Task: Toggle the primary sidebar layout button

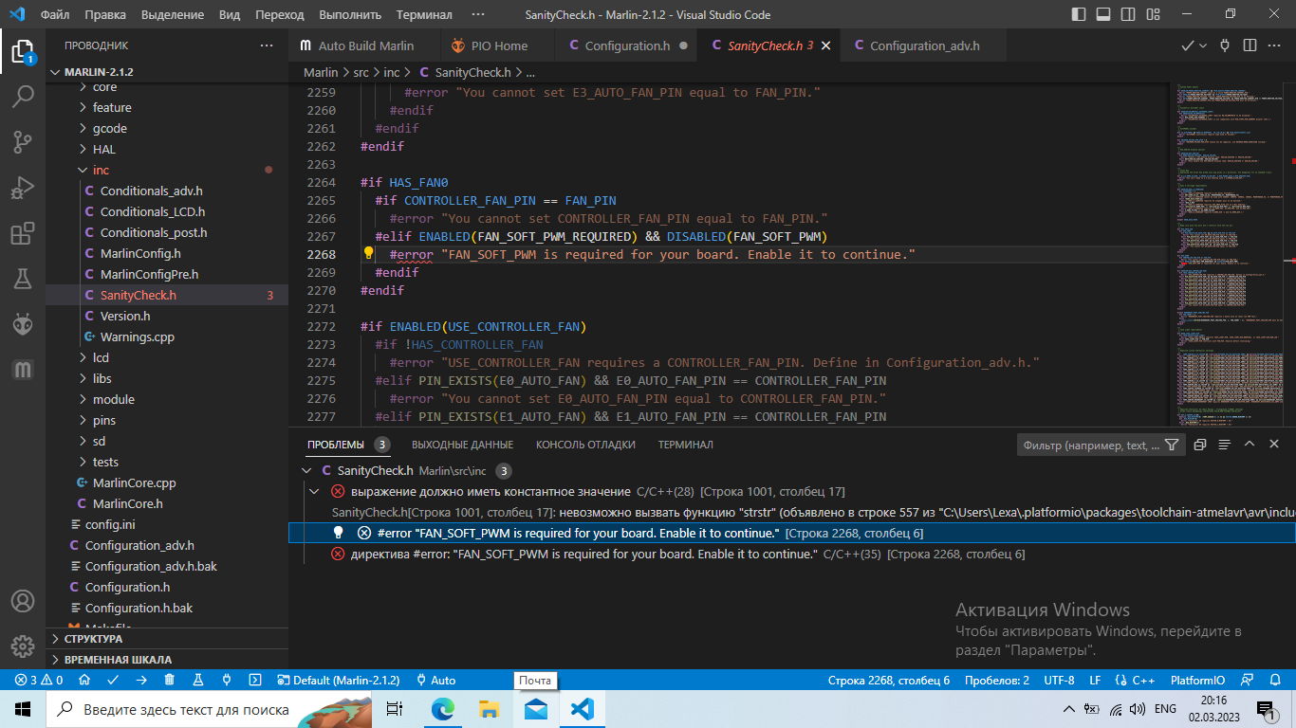Action: click(1078, 14)
